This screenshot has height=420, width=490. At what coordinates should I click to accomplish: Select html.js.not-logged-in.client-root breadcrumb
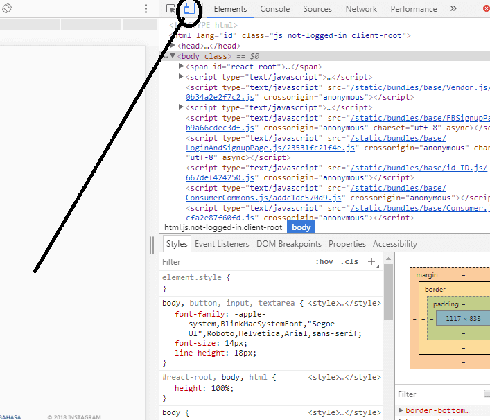coord(223,227)
